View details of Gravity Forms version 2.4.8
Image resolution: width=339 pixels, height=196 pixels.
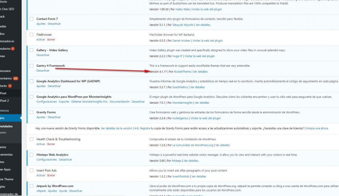coord(120,128)
